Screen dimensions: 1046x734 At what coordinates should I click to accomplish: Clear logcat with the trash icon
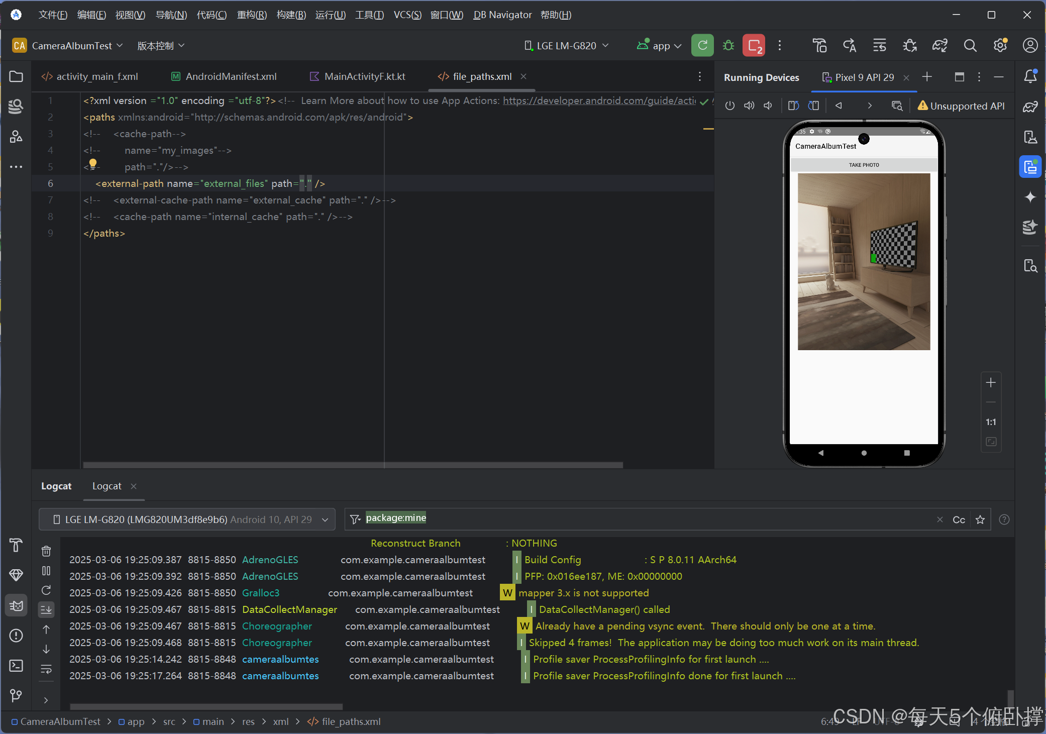point(46,551)
